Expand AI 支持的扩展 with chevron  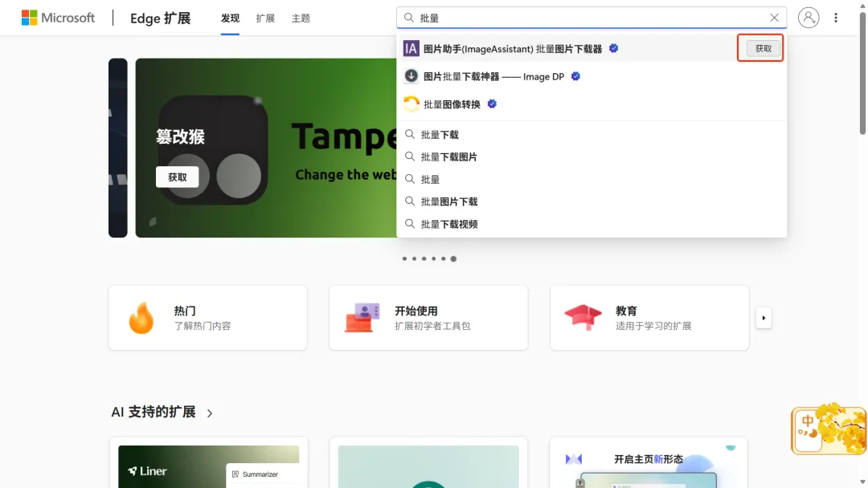click(209, 413)
